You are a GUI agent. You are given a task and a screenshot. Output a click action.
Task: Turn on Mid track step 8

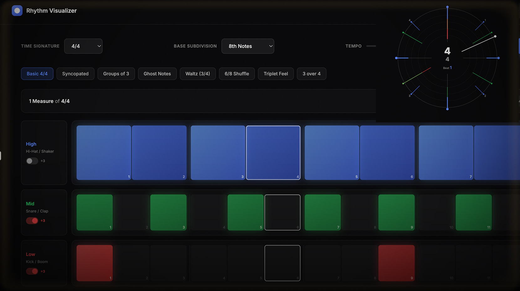pos(360,212)
